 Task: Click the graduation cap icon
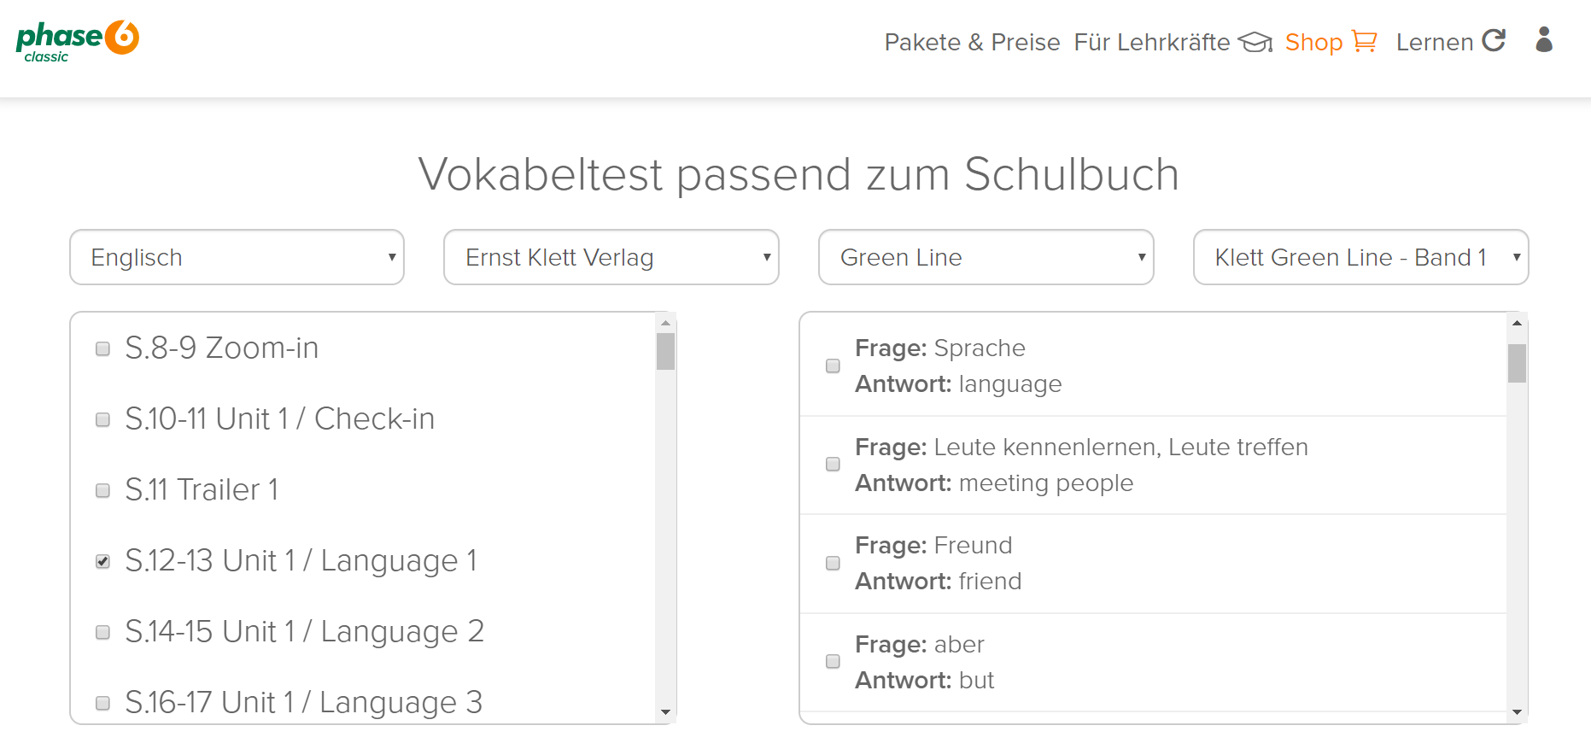pos(1255,42)
